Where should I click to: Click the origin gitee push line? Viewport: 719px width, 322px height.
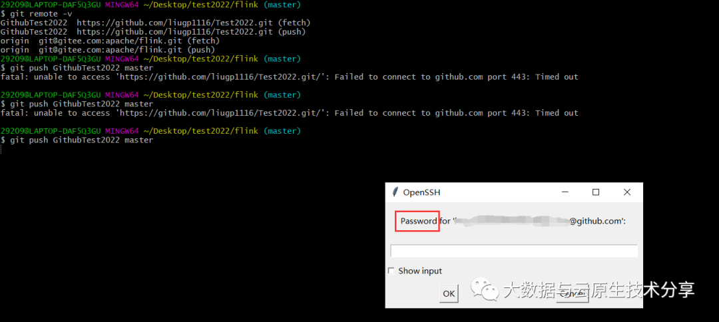pyautogui.click(x=109, y=49)
